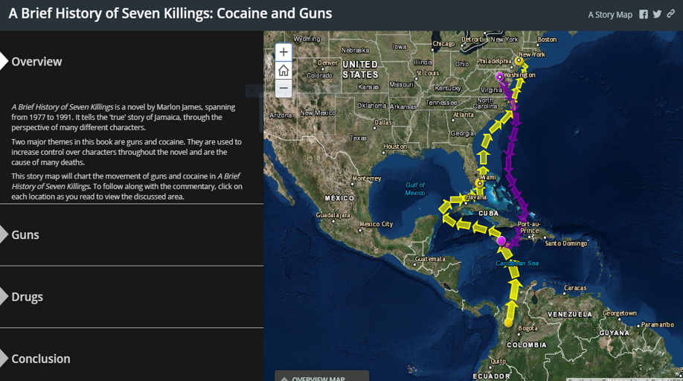Image resolution: width=683 pixels, height=381 pixels.
Task: Click the Port-au-Prince label
Action: (x=529, y=227)
